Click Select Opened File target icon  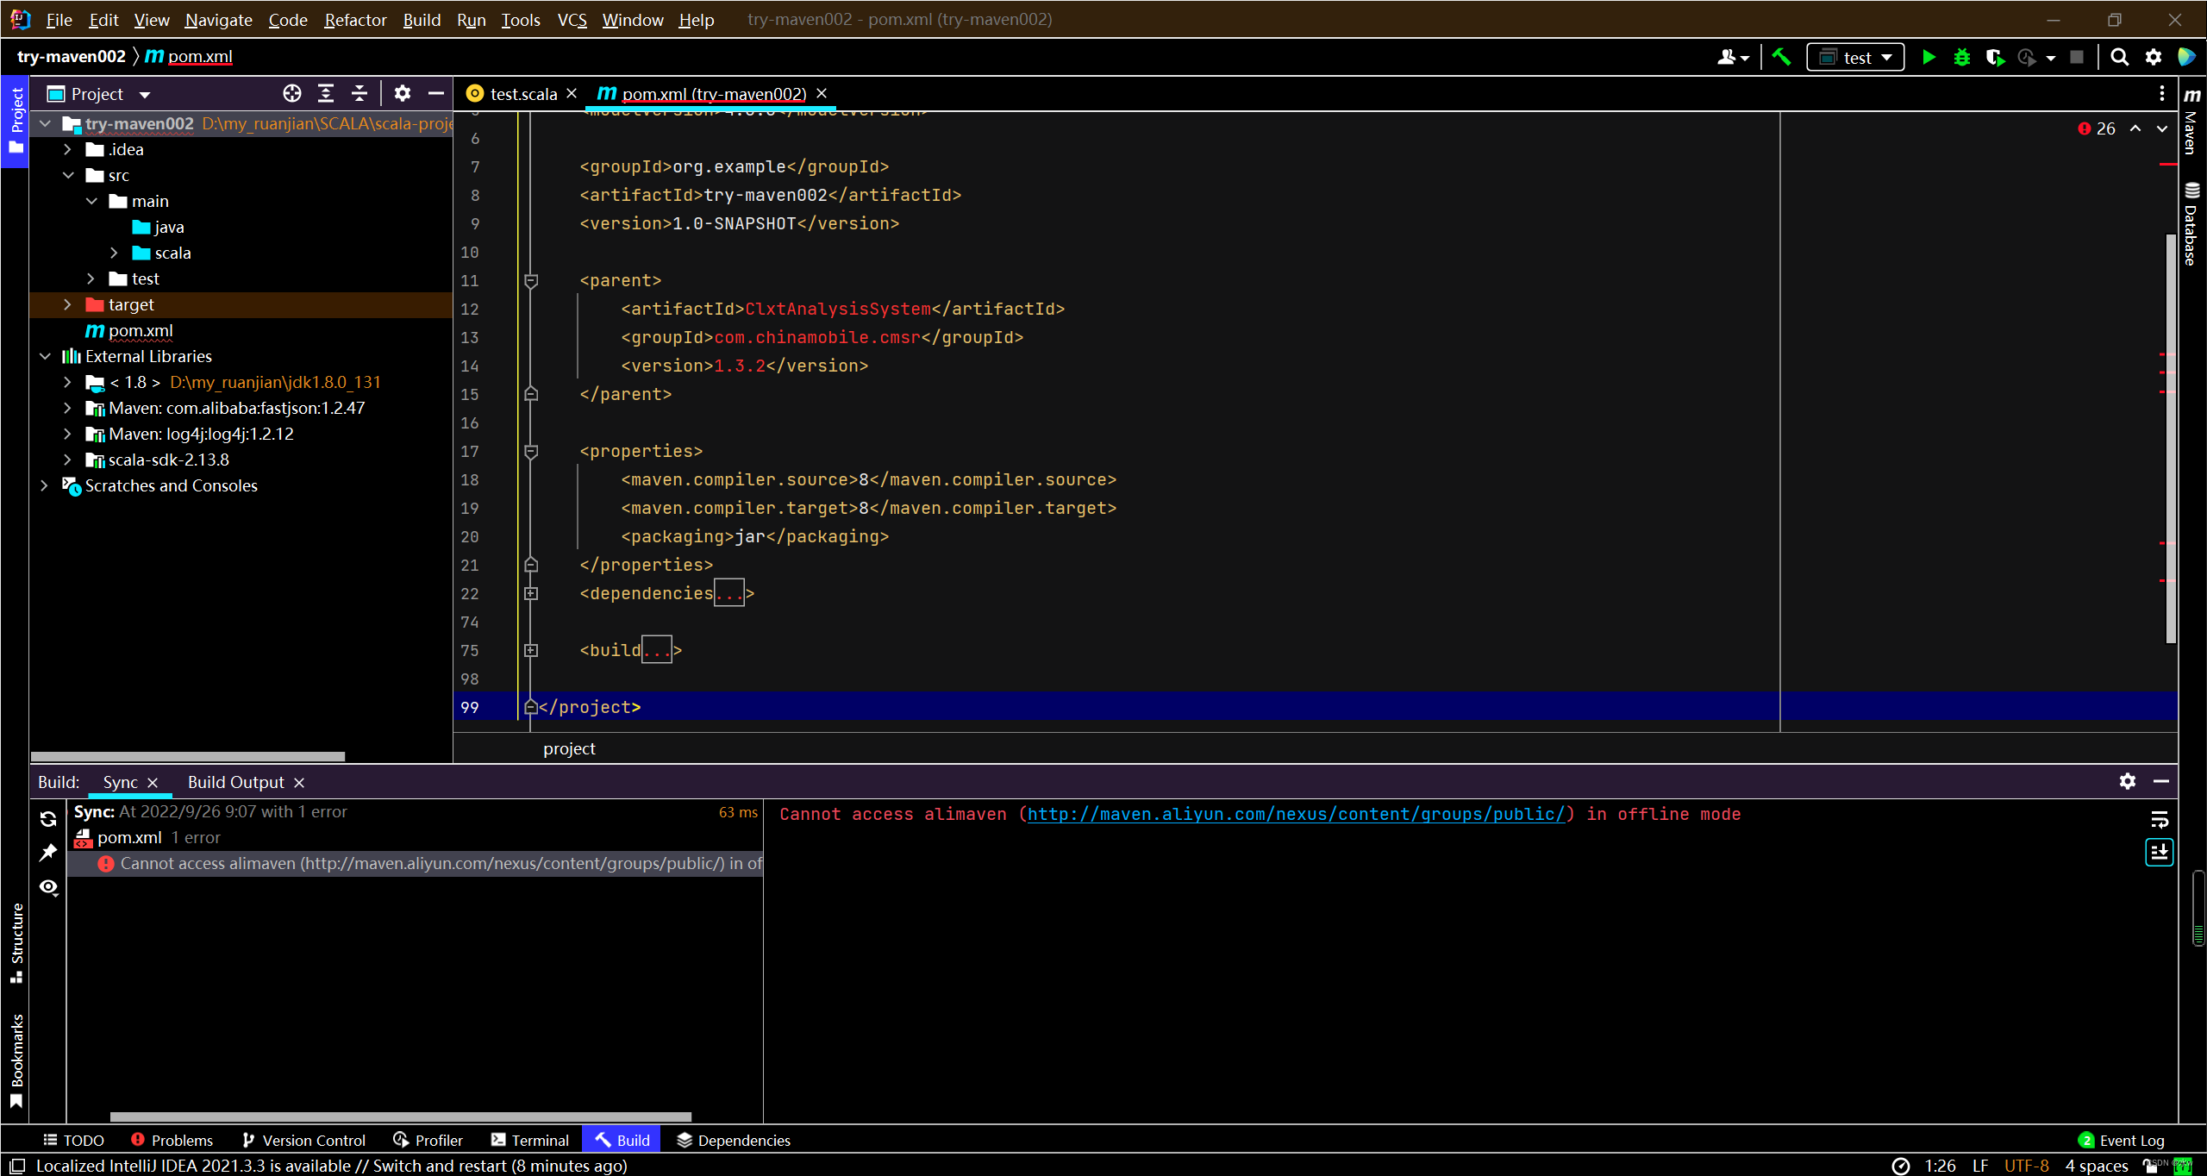pos(292,93)
